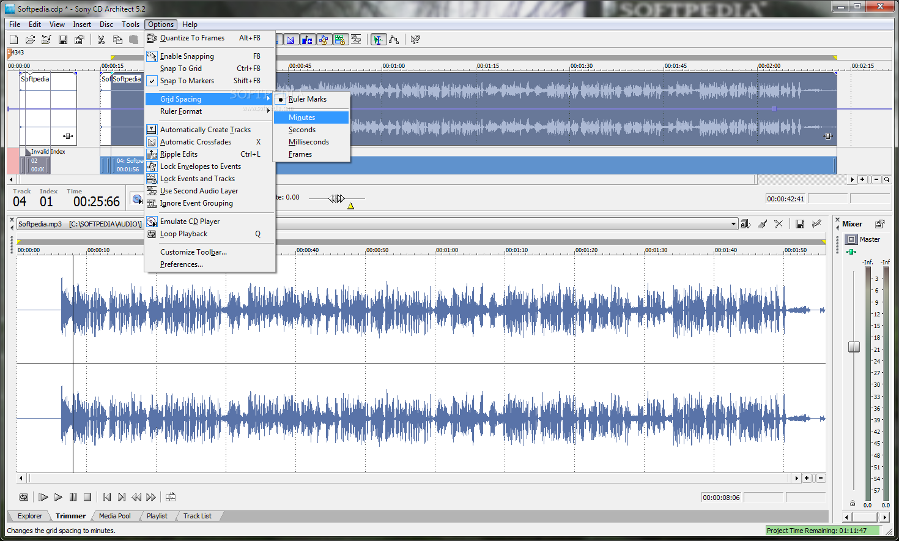The height and width of the screenshot is (541, 899).
Task: Click the Trimmer save markers floppy icon
Action: coord(800,224)
